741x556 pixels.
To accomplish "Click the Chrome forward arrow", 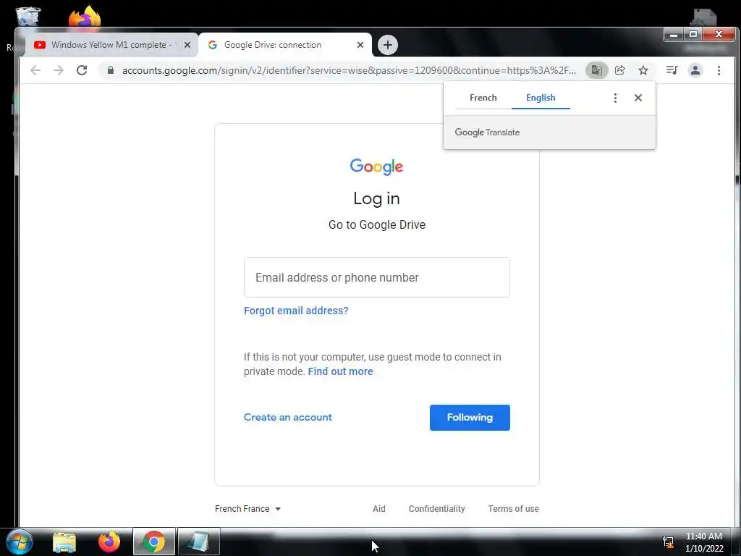I will 58,70.
